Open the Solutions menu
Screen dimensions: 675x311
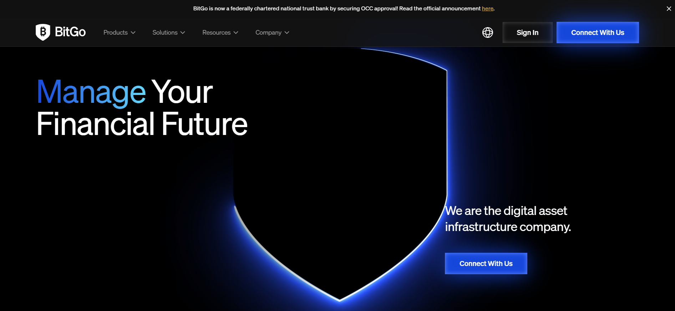coord(165,32)
